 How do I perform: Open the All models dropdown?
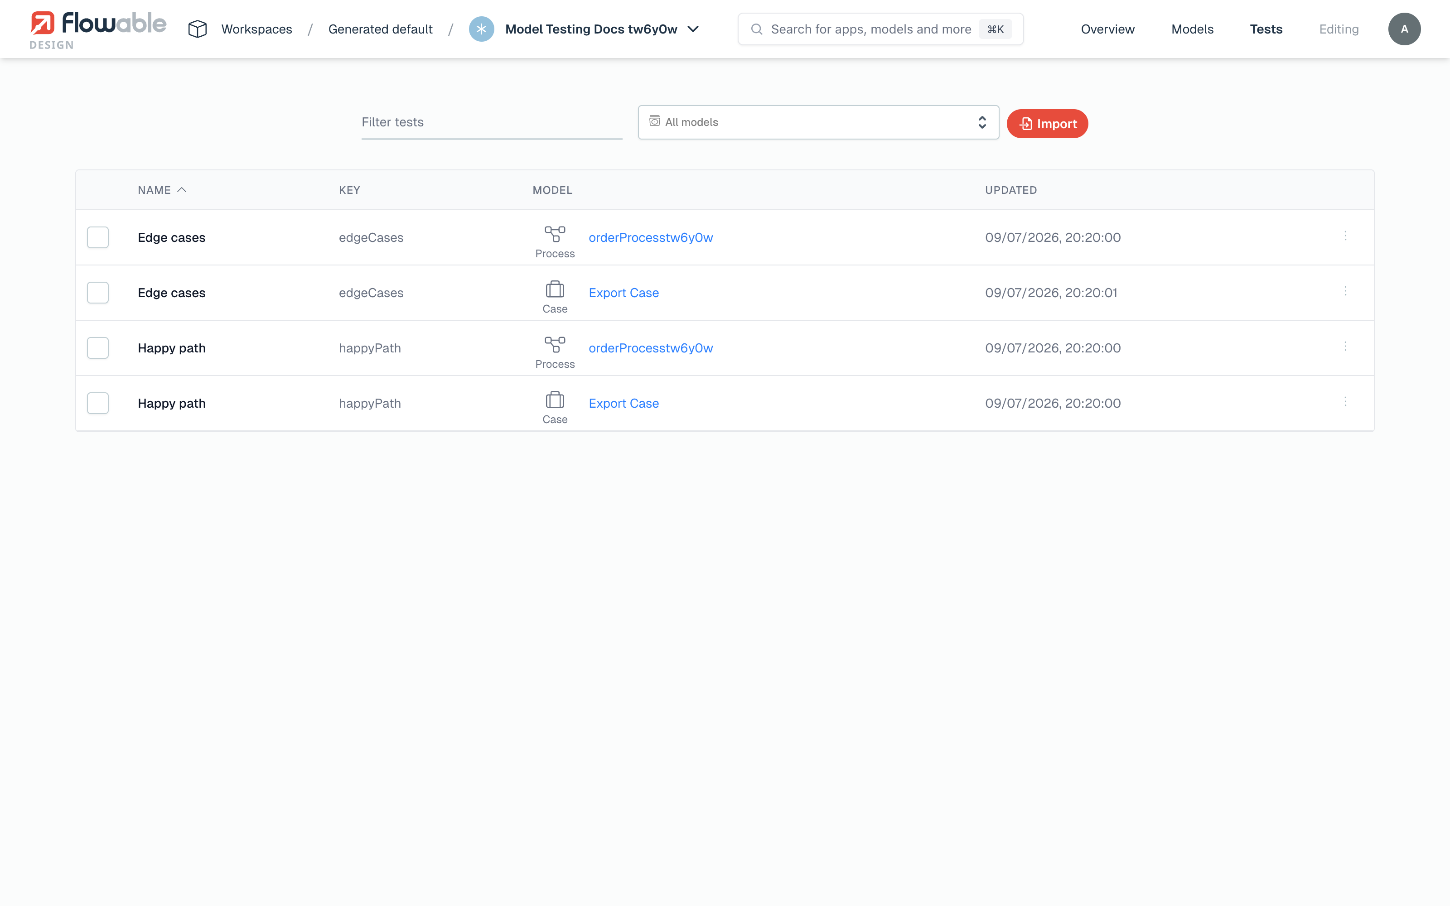click(x=818, y=122)
